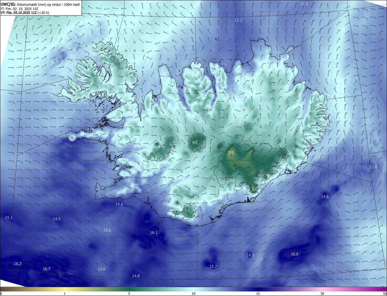Click the 15.7 value label on the map
Viewport: 387px width, 296px height.
[213, 267]
